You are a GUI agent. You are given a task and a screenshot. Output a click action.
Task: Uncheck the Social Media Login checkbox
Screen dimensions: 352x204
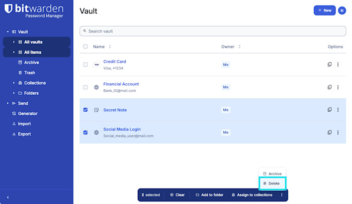(85, 132)
